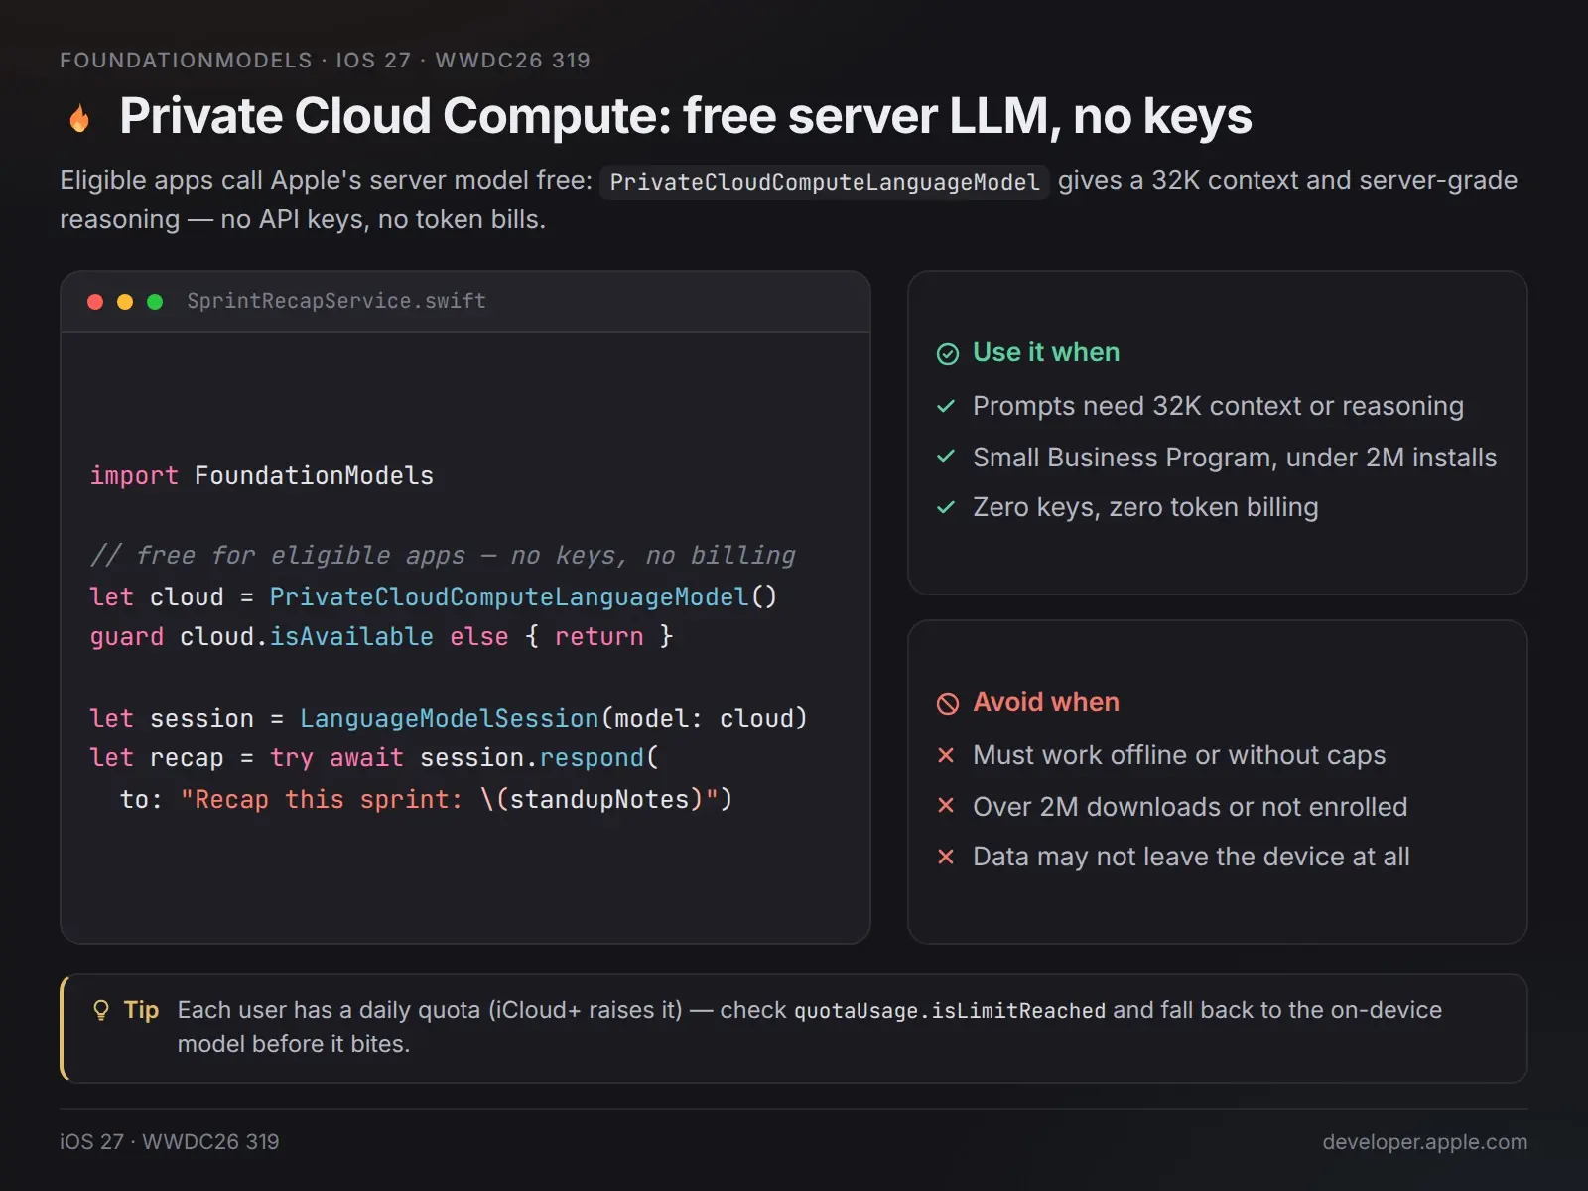Click the PrivateCloudComputeLanguageModel inline code chip

[x=825, y=182]
